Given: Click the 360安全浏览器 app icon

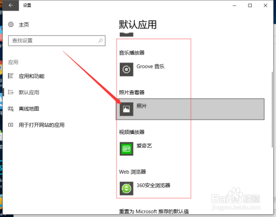Looking at the screenshot, I should (x=126, y=188).
